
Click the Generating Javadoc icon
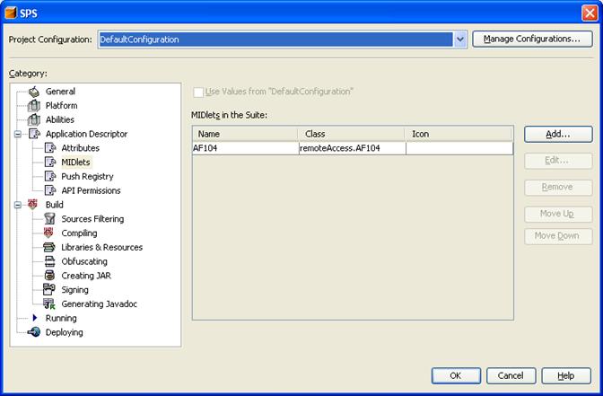click(x=50, y=304)
